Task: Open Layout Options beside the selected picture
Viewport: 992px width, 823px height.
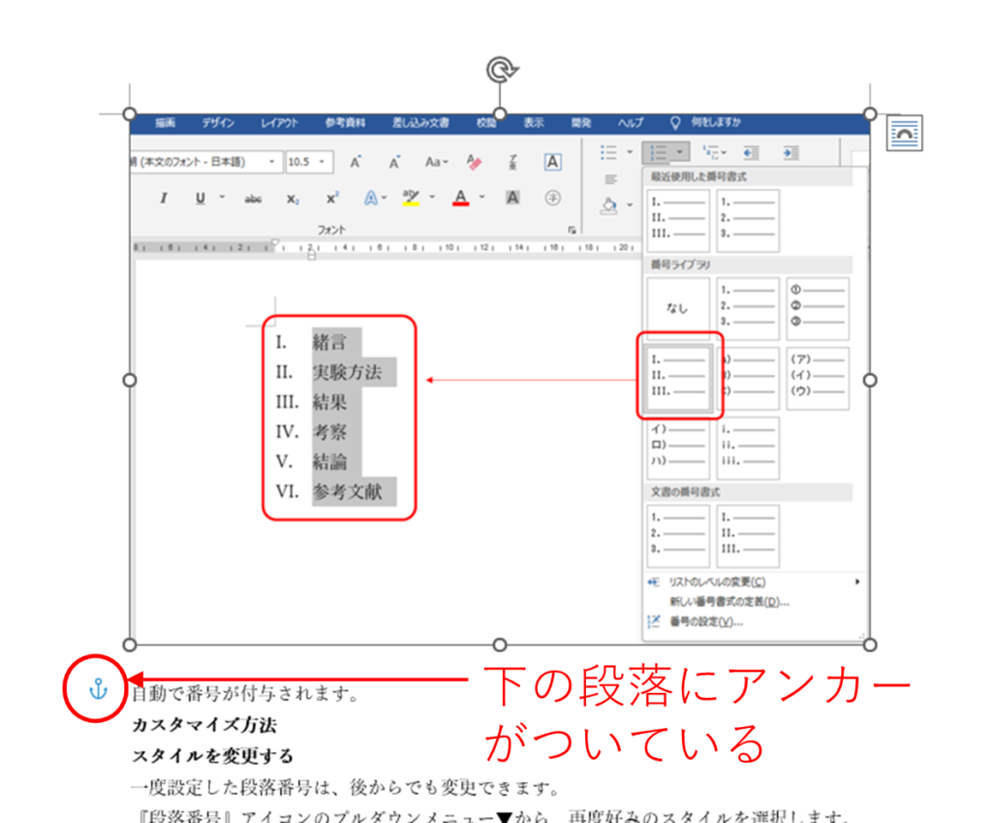Action: (905, 133)
